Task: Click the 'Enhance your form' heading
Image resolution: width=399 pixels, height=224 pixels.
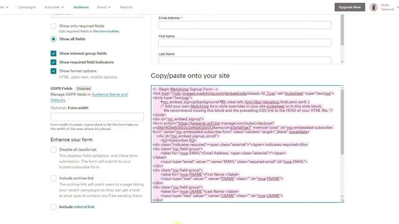Action: pyautogui.click(x=72, y=139)
